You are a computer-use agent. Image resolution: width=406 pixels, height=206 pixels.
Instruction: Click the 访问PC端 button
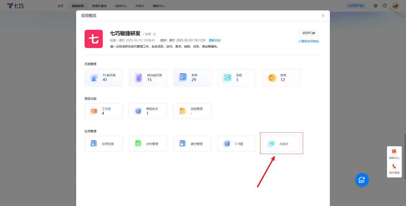[x=308, y=33]
